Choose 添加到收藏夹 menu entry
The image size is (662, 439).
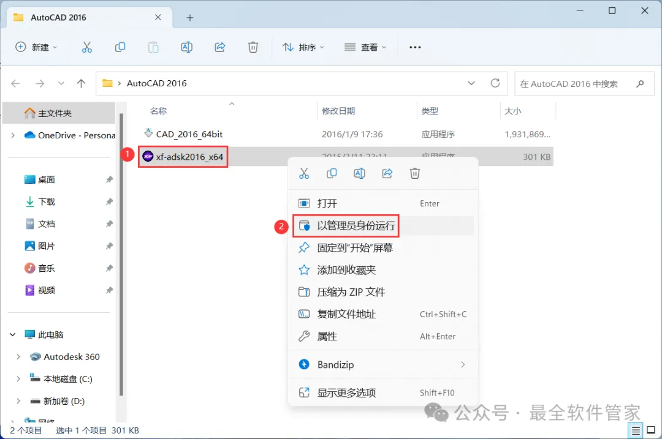pyautogui.click(x=382, y=270)
